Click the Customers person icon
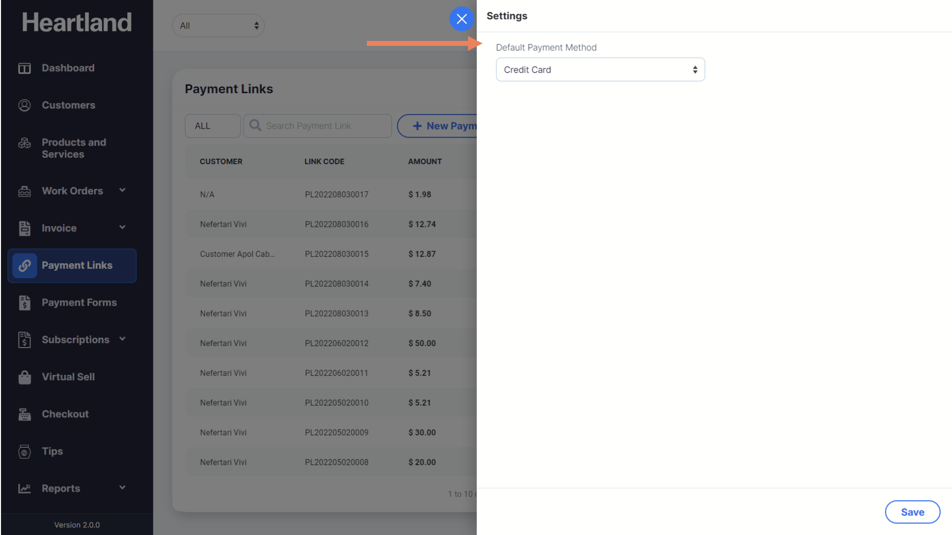Viewport: 952px width, 535px height. pos(24,105)
